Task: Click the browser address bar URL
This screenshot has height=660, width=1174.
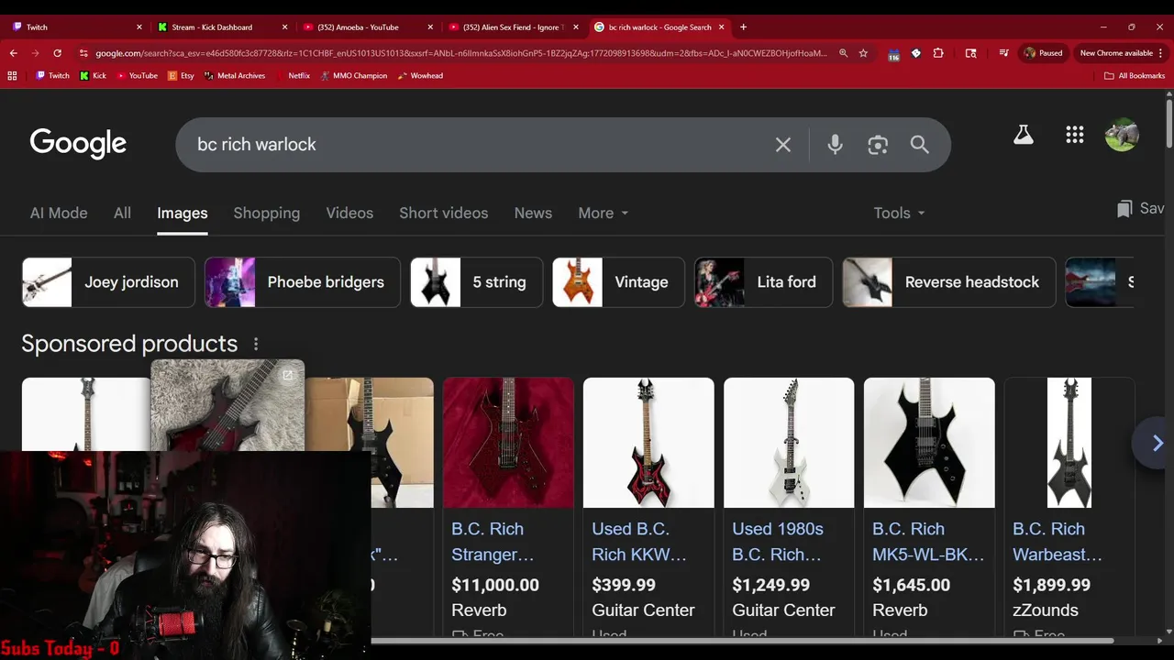Action: pos(461,53)
